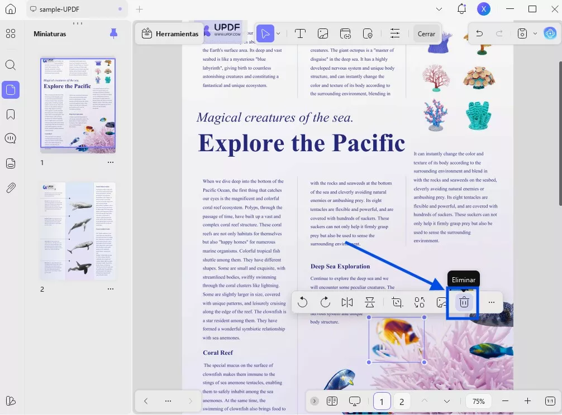Viewport: 562px width, 415px height.
Task: Rotate image clockwise
Action: pyautogui.click(x=325, y=302)
